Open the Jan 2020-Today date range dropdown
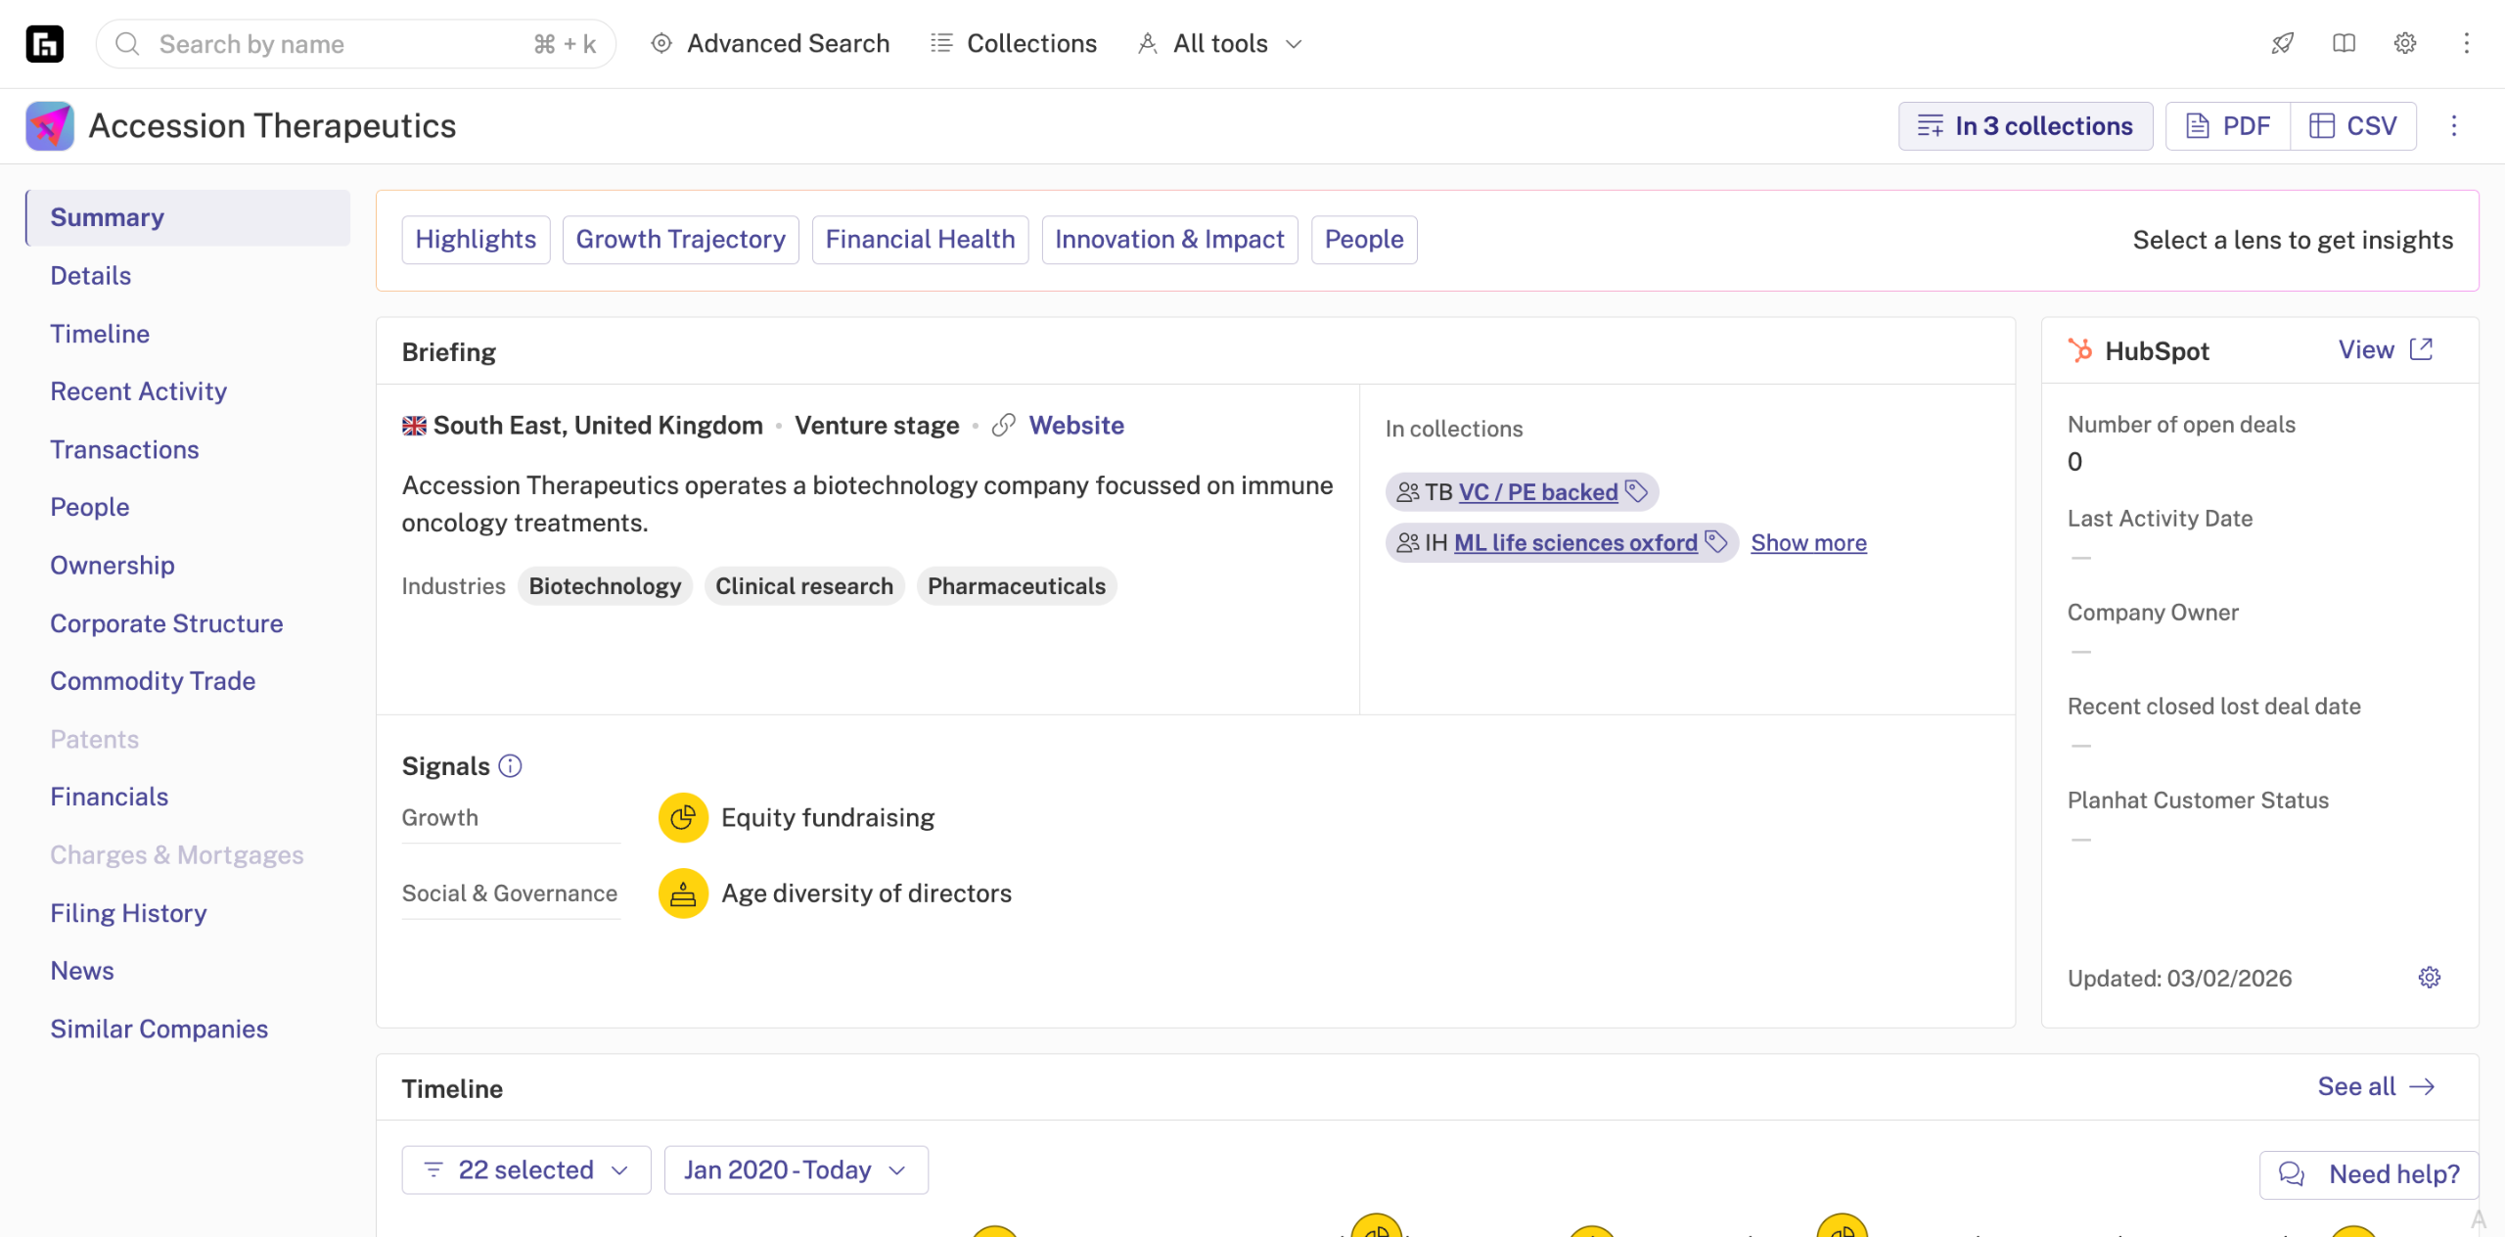The width and height of the screenshot is (2505, 1237). (796, 1169)
